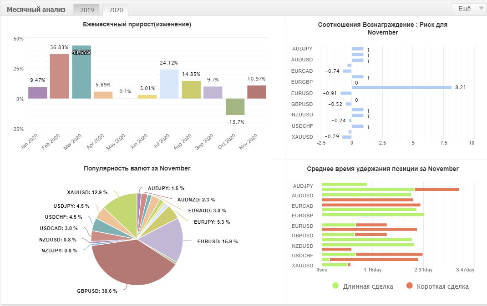Click the 'NZDJPY: 0.8 %' pie label
Viewport: 487px width, 306px height.
pyautogui.click(x=59, y=251)
